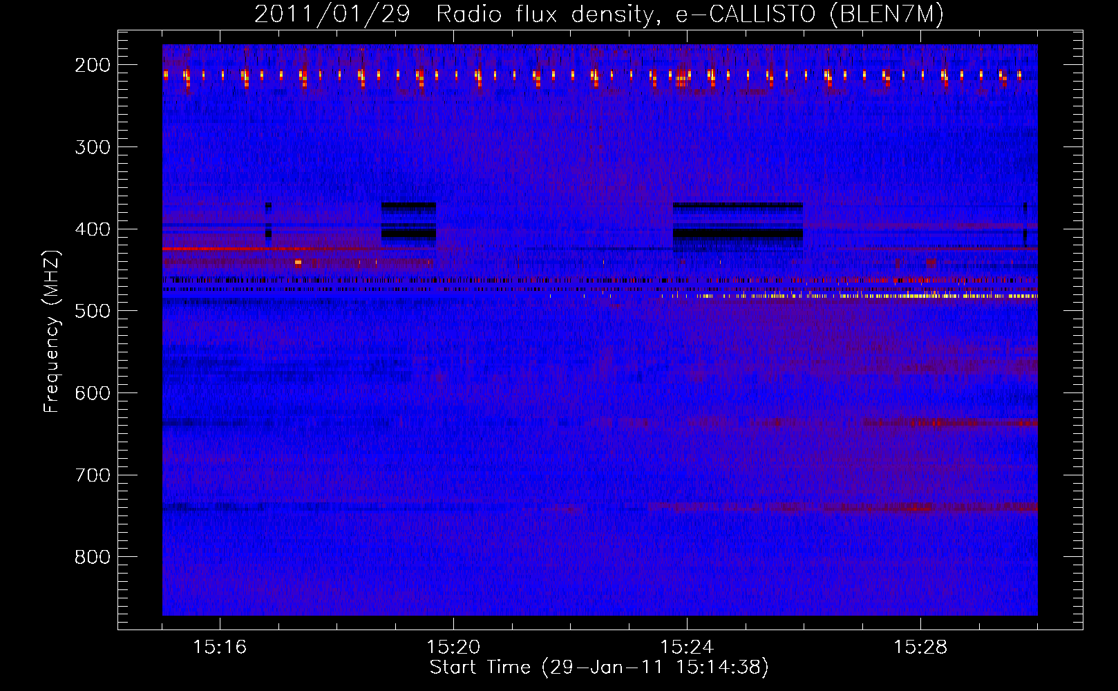Select the 300 frequency tick label
The width and height of the screenshot is (1118, 691).
coord(93,147)
